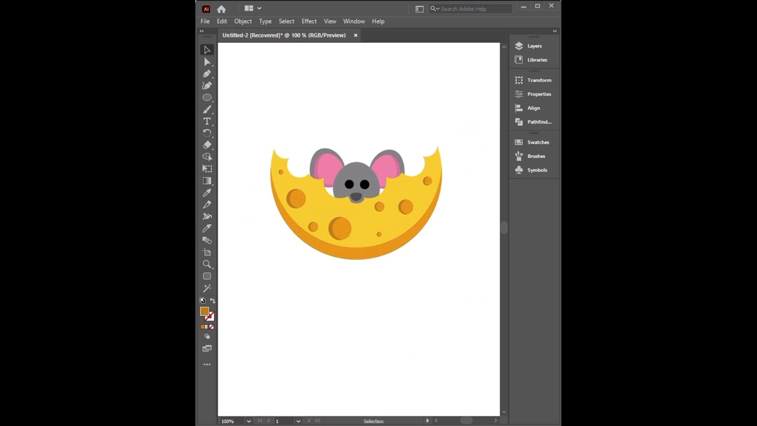
Task: Open the Swatches panel
Action: pos(532,143)
